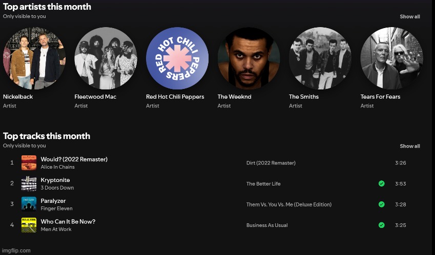Toggle saved checkmark for Who Can It Be Now?

pyautogui.click(x=381, y=225)
